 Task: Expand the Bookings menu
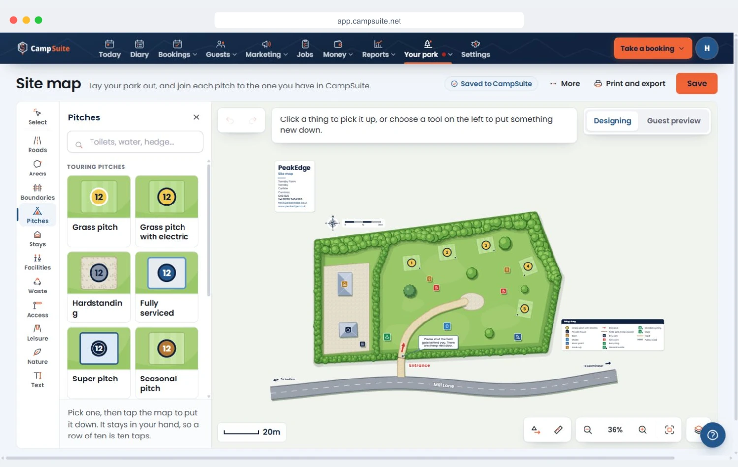point(178,49)
